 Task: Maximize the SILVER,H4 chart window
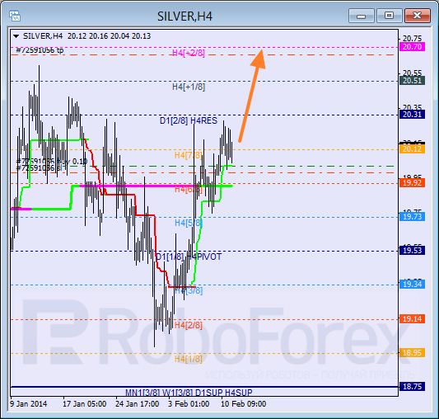pyautogui.click(x=389, y=16)
